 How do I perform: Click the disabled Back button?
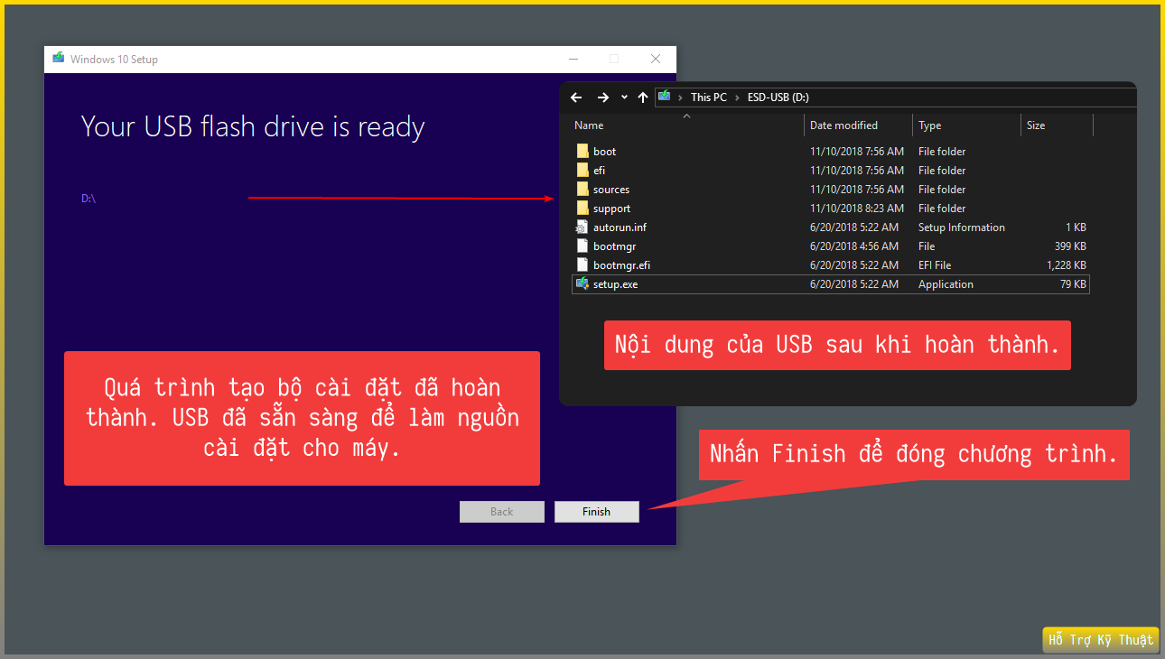(x=502, y=512)
